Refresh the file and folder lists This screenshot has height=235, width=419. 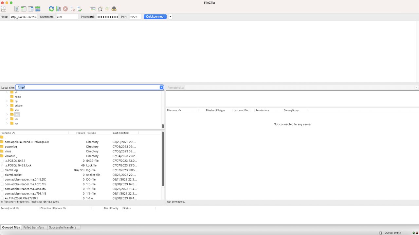(51, 9)
